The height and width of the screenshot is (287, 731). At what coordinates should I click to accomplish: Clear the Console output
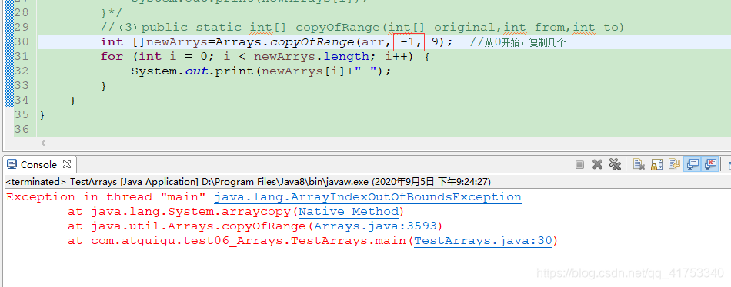click(639, 164)
